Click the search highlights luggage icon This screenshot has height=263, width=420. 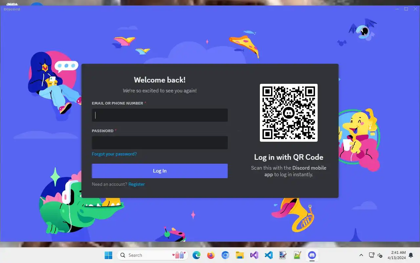click(179, 255)
